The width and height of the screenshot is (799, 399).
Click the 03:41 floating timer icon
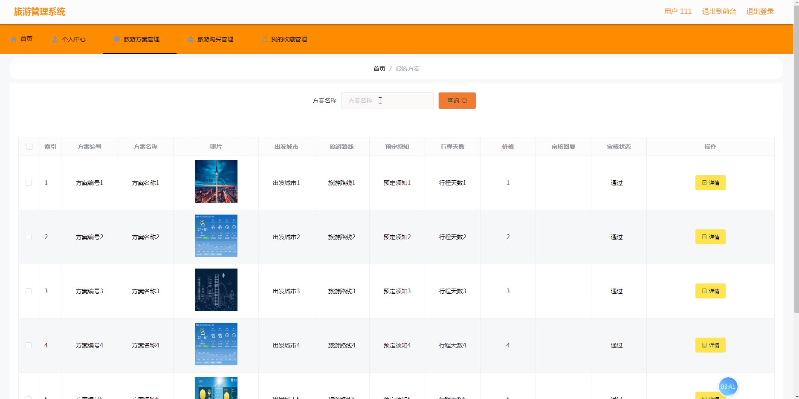728,387
